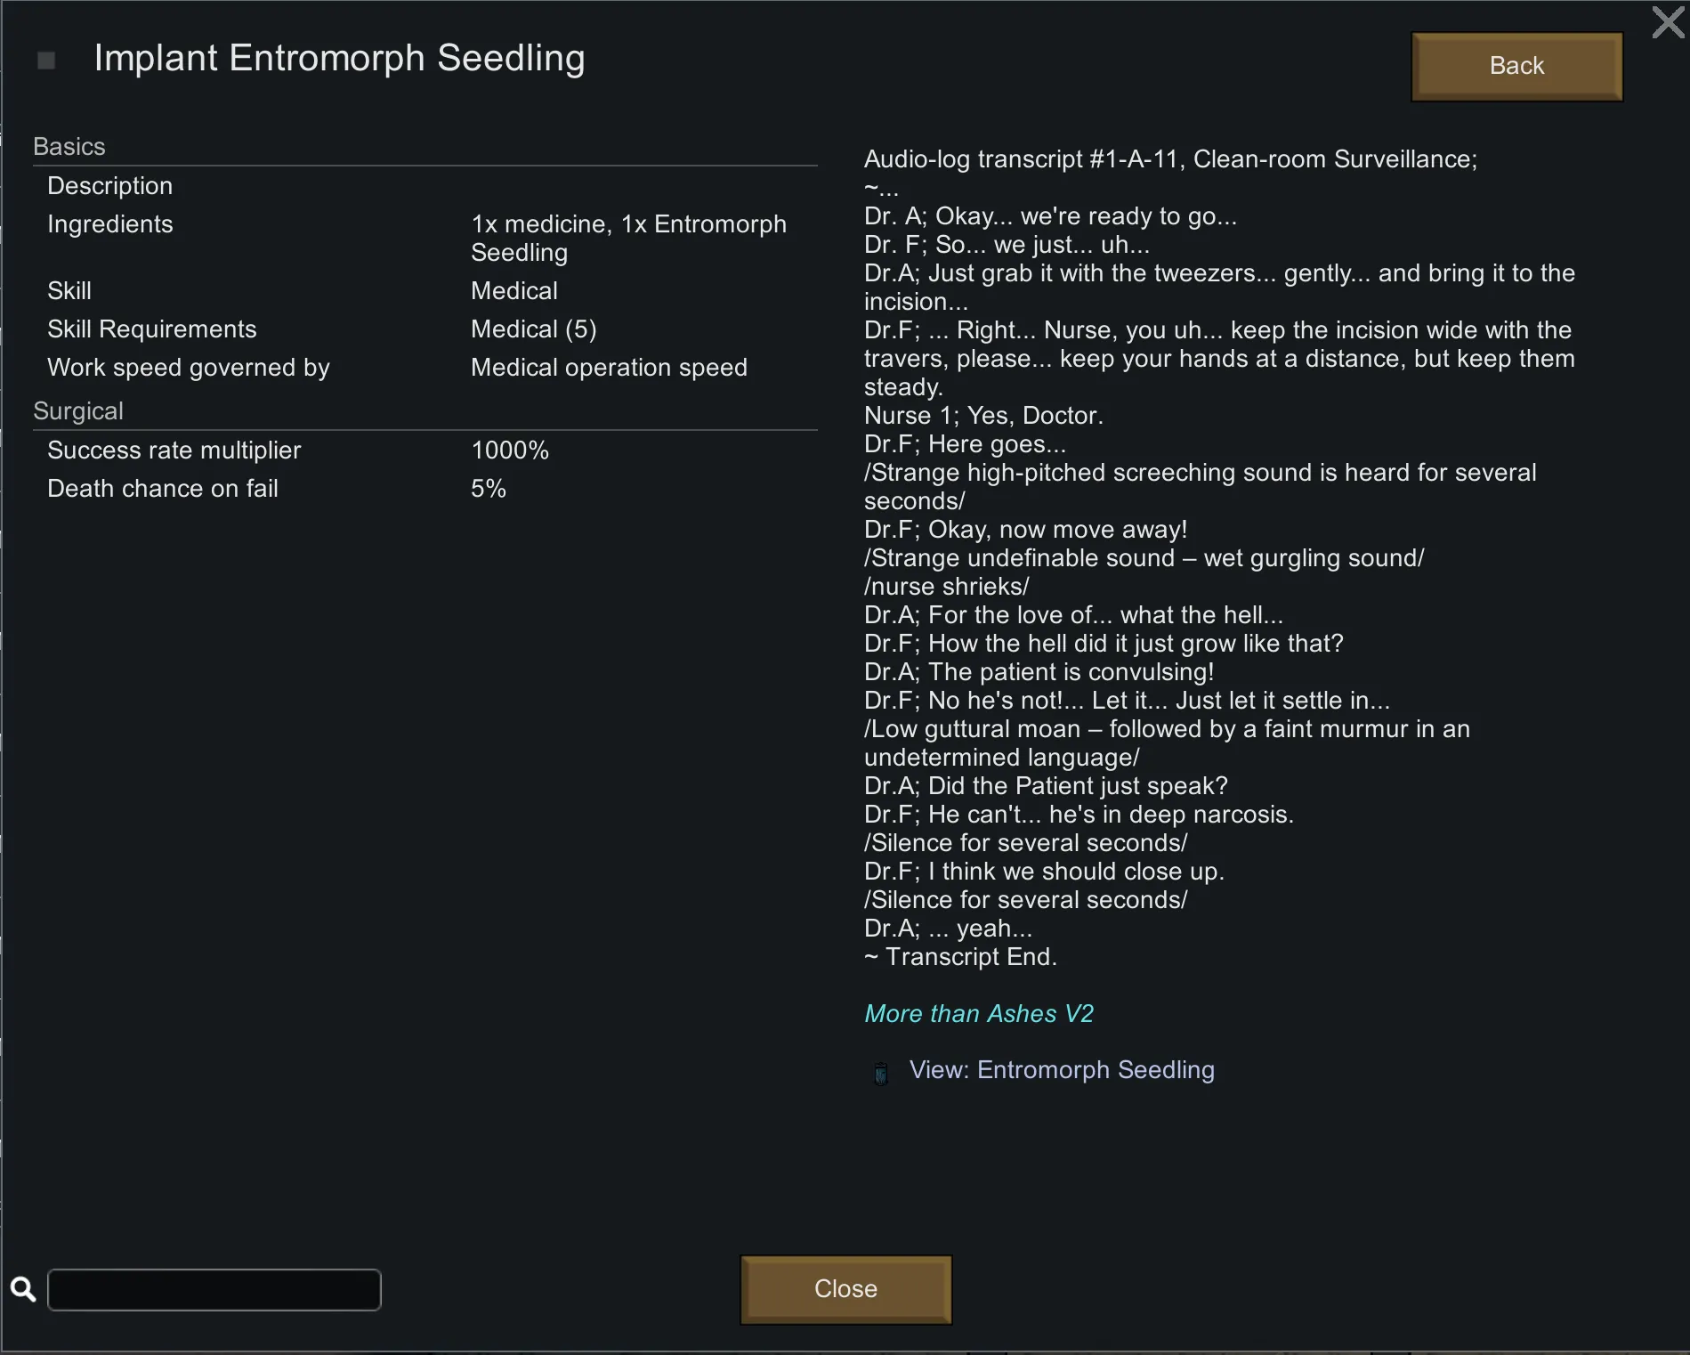Screen dimensions: 1690x1355
Task: Open the View: Entromorph Seedling link
Action: click(x=1061, y=1070)
